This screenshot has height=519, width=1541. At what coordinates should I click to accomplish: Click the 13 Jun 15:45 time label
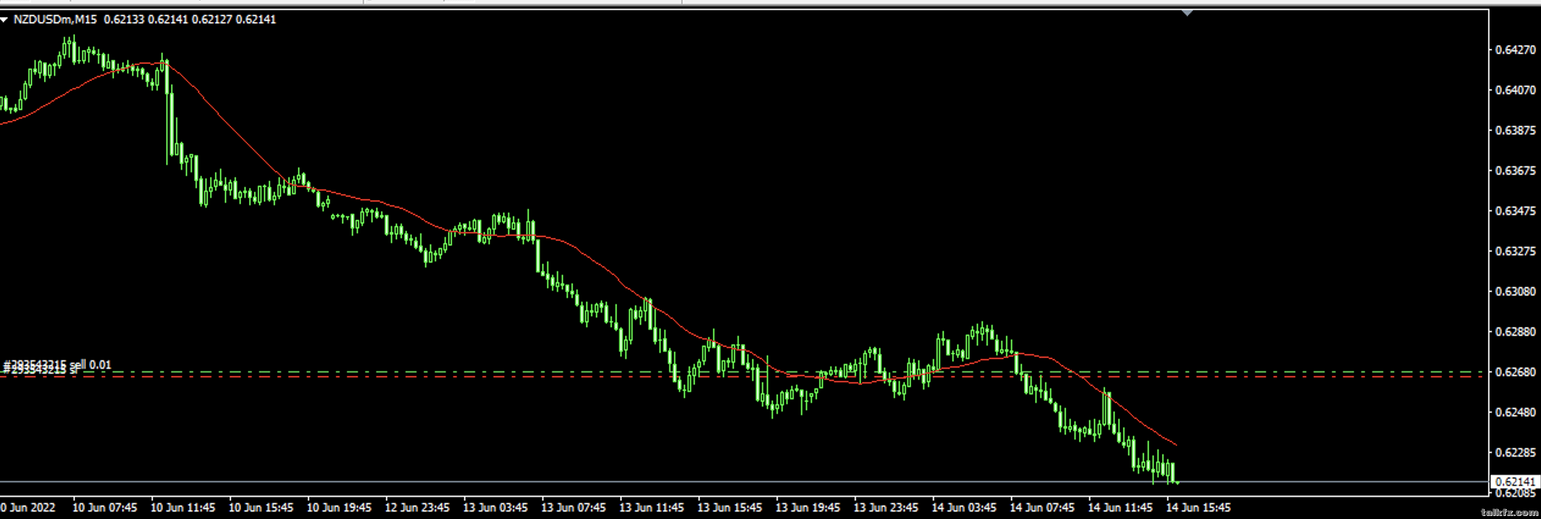click(730, 507)
